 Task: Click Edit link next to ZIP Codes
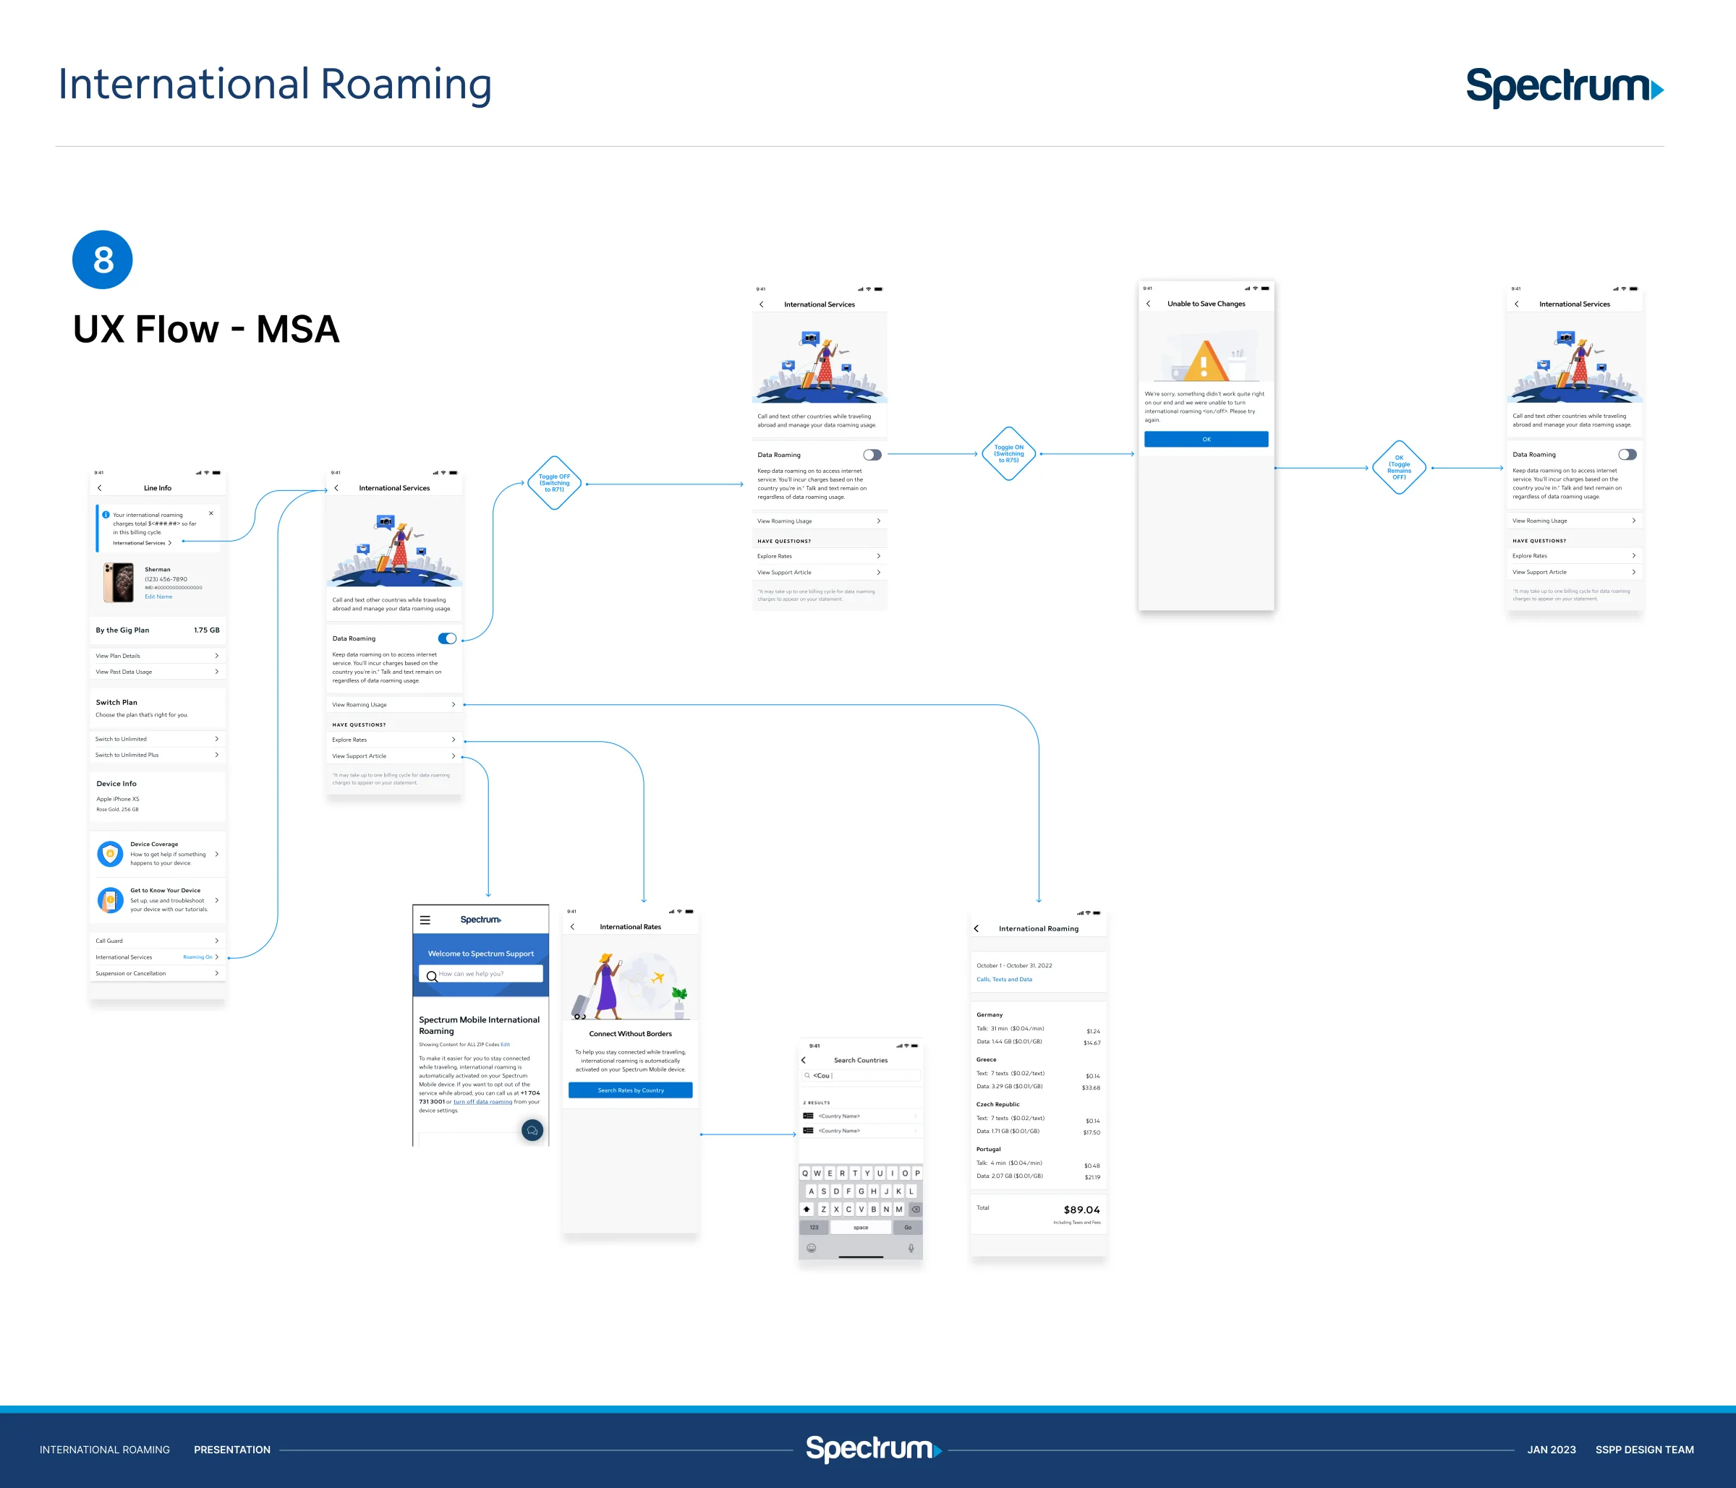coord(505,1044)
